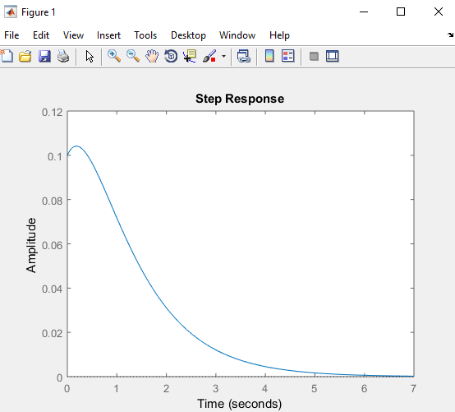The width and height of the screenshot is (455, 412).
Task: Click the dock figure arrow at the menu bar's right end
Action: point(450,35)
